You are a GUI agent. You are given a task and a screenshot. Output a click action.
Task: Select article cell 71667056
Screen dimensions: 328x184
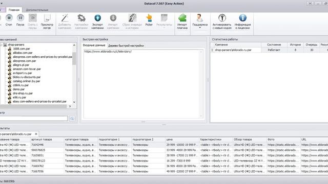[47, 171]
